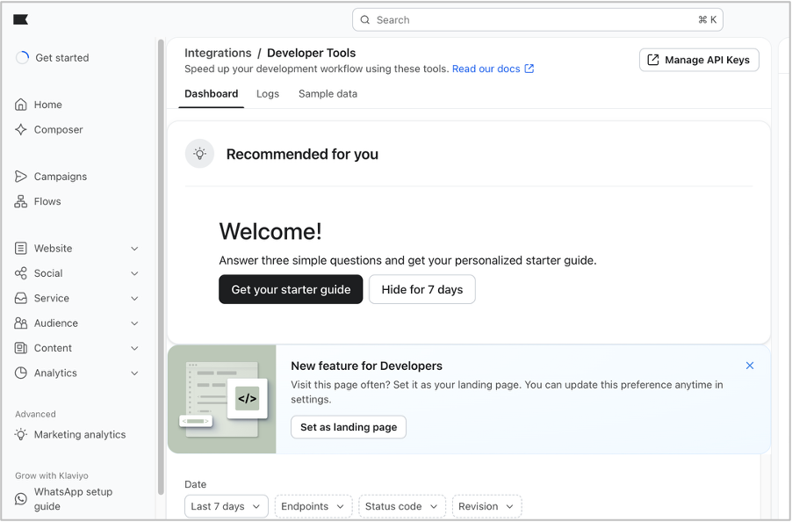The width and height of the screenshot is (792, 522).
Task: Click the Klaviyo flag logo
Action: 20,19
